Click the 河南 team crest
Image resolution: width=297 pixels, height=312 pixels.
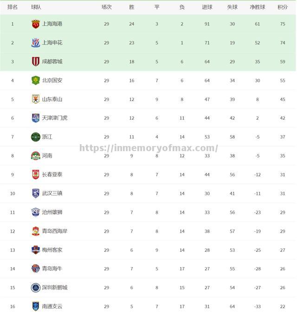pos(36,156)
